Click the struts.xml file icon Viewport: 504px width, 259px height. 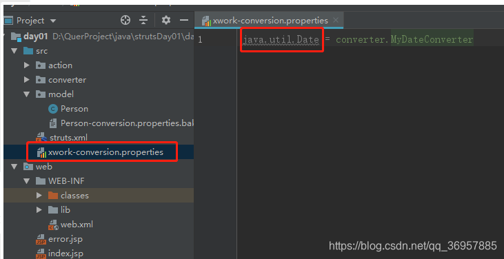pos(42,138)
